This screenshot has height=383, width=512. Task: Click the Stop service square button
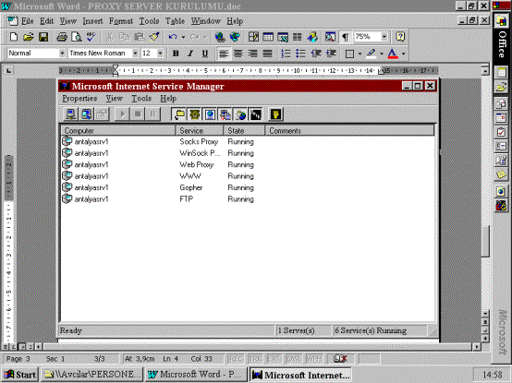click(138, 114)
